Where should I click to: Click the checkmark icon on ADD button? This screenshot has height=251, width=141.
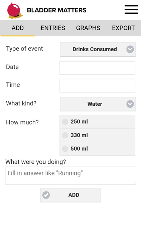[46, 195]
